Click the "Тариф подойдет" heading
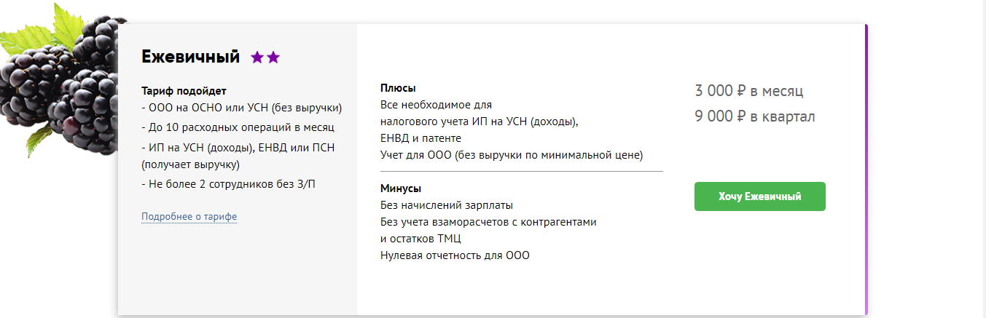 pos(184,91)
